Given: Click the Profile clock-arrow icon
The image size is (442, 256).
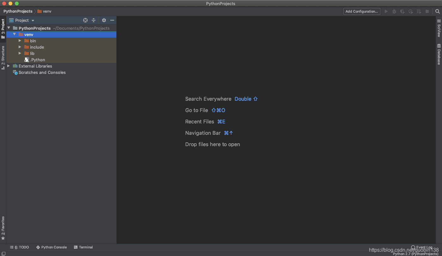Looking at the screenshot, I should click(410, 11).
